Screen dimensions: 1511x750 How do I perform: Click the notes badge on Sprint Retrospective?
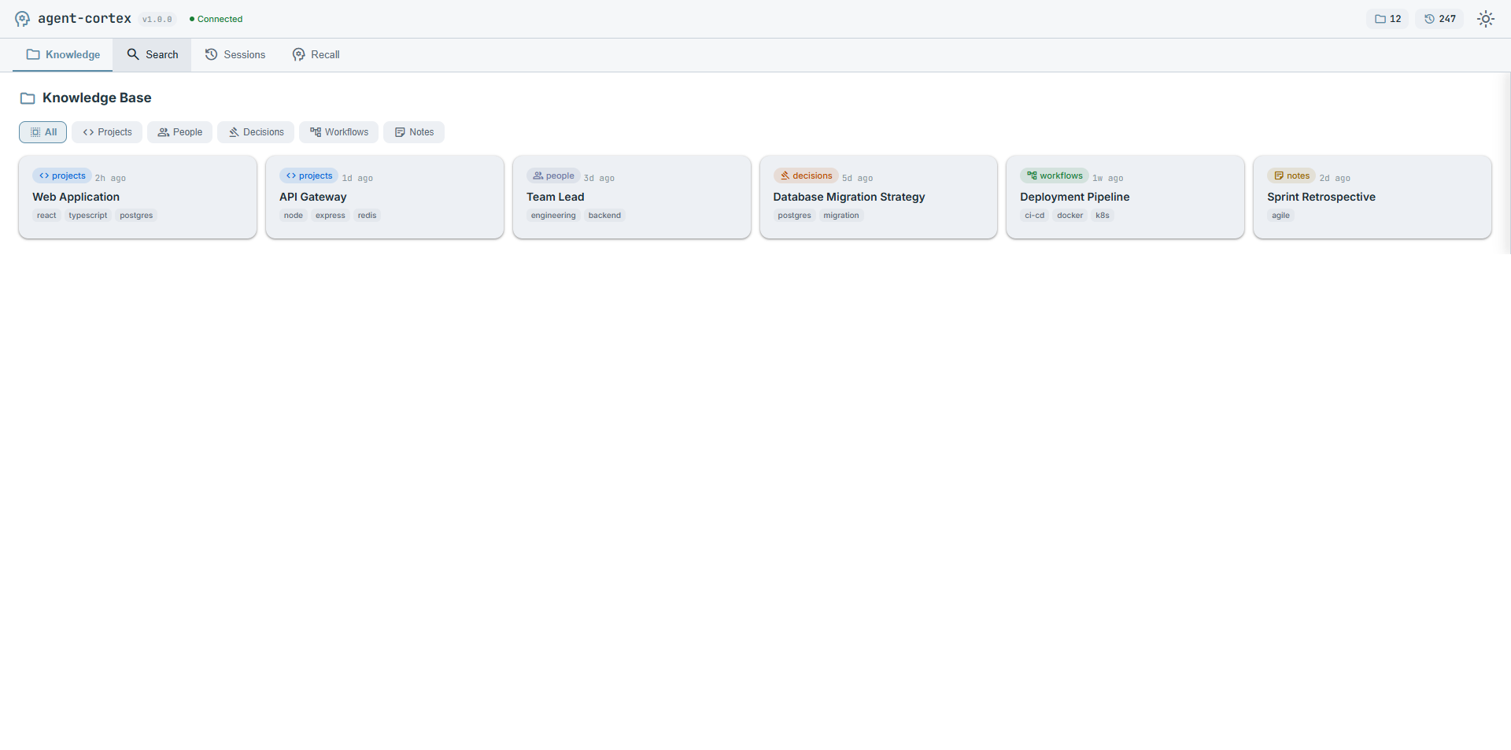tap(1291, 175)
